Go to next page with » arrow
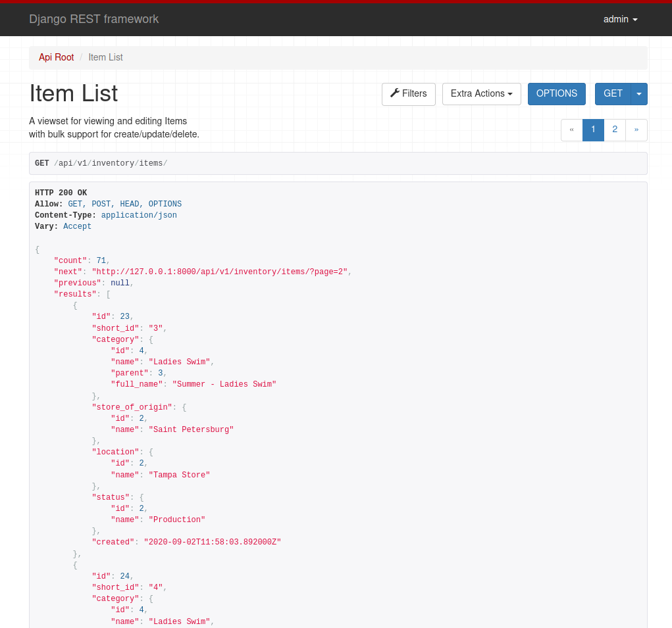 [x=636, y=130]
